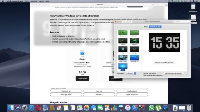Open Version History link under Fliqlo
Screen dimensions: 200x112
[82, 65]
